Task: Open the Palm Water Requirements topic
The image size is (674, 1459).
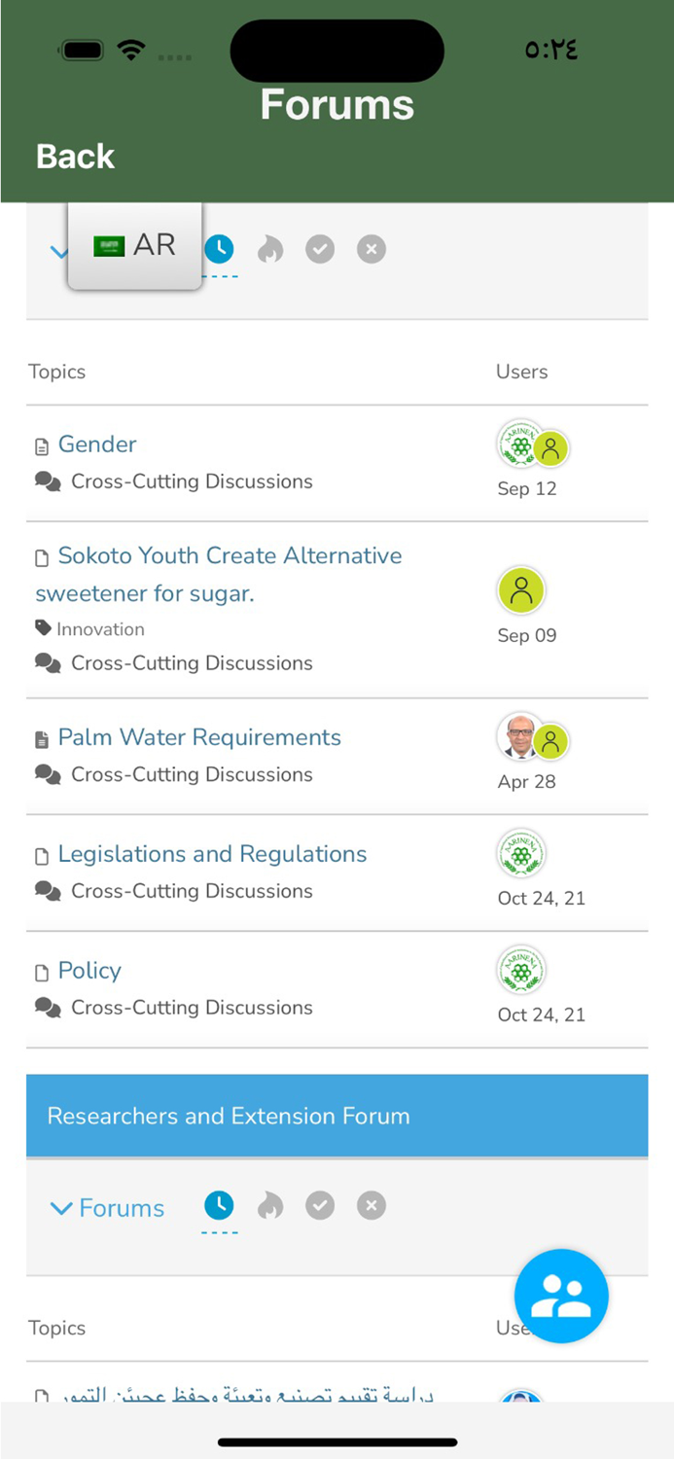Action: [x=199, y=737]
